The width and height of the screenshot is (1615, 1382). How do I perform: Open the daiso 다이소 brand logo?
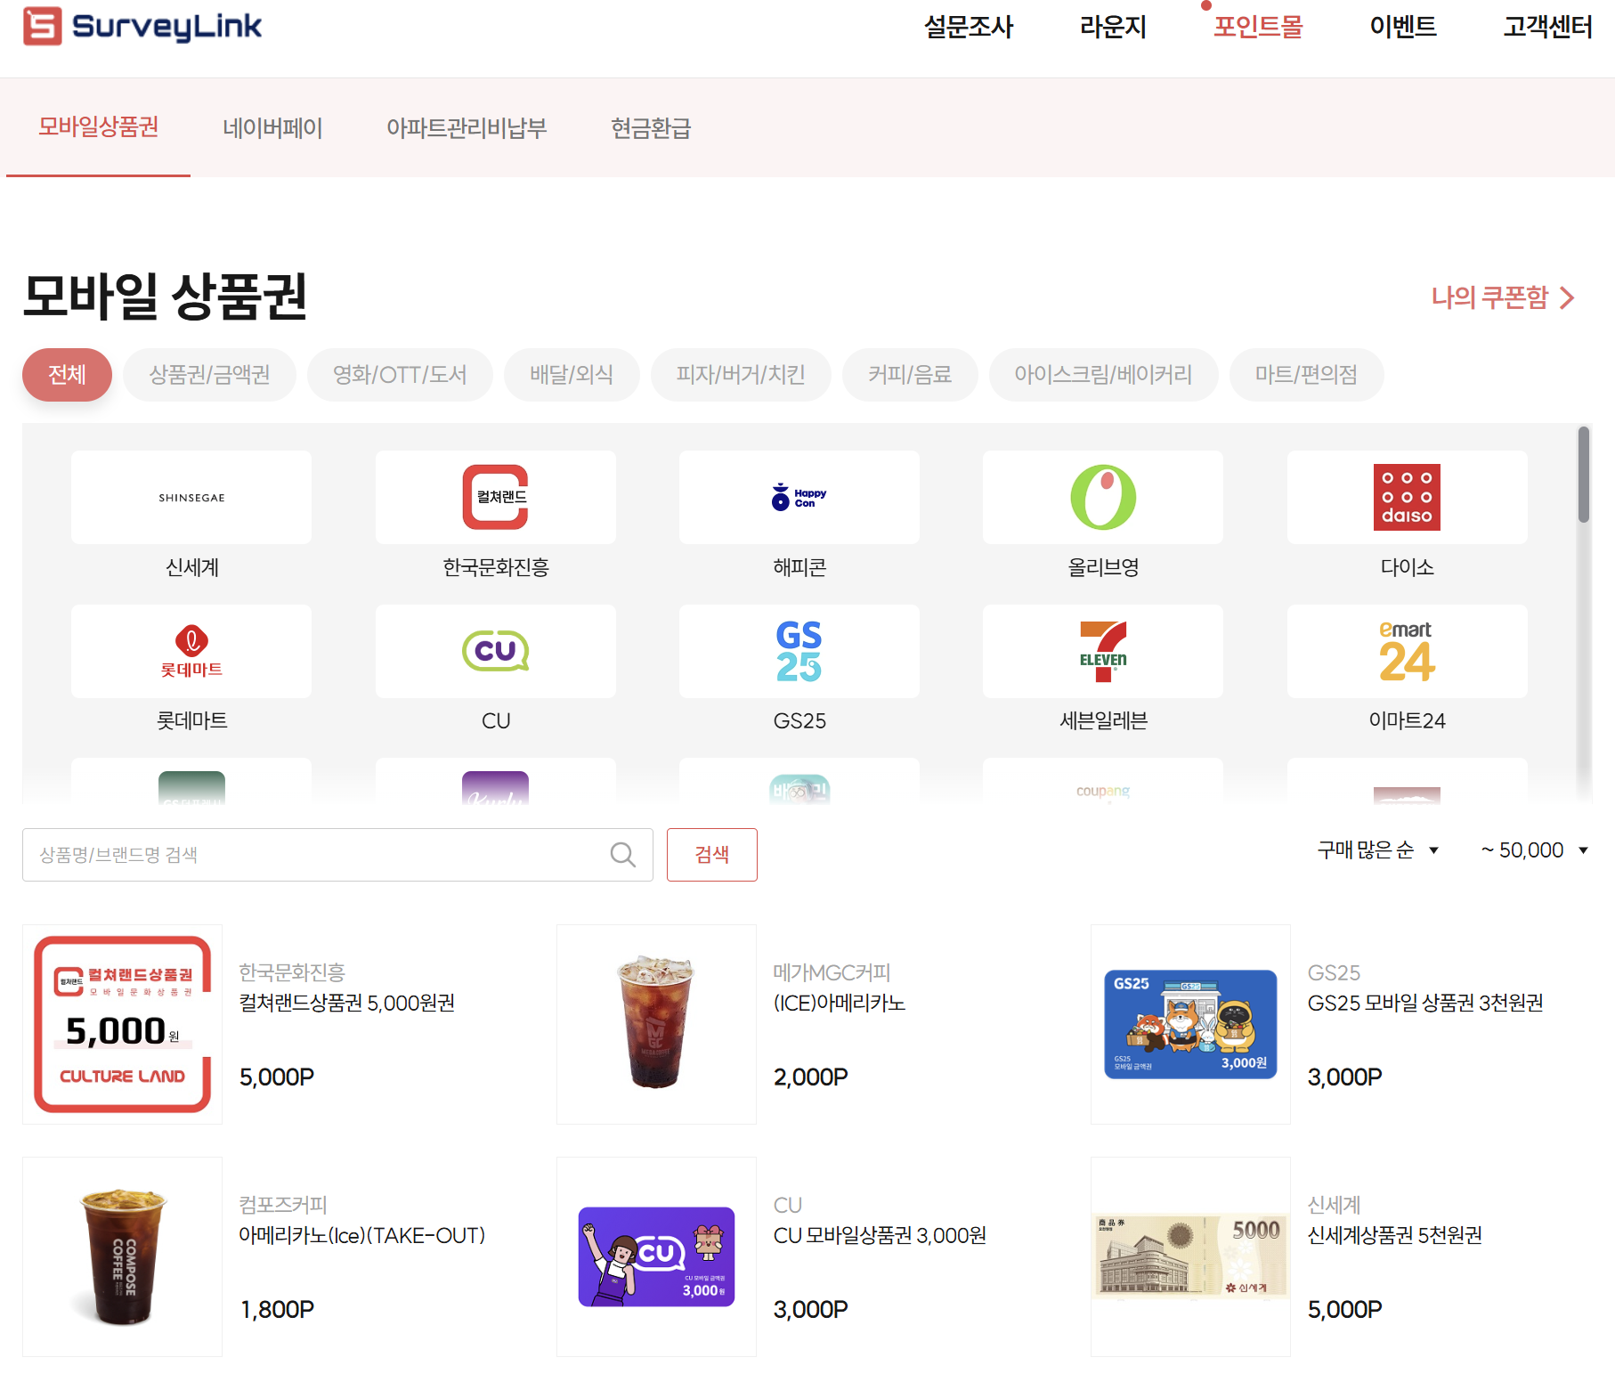(x=1407, y=497)
